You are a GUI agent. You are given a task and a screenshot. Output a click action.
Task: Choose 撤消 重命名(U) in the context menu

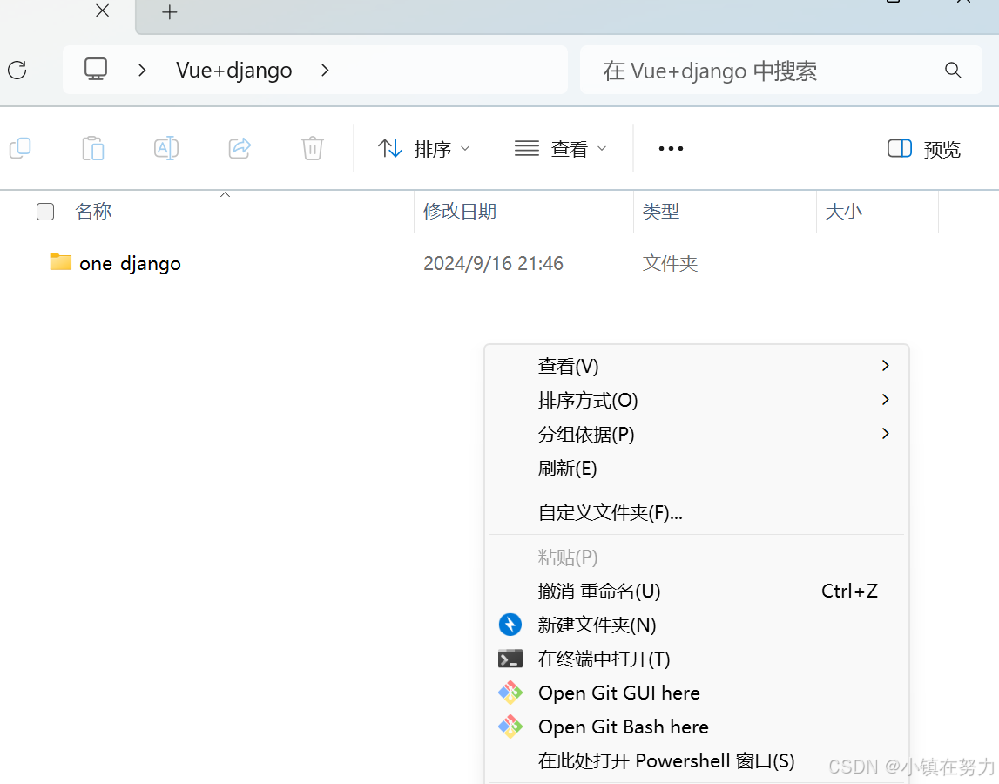coord(697,591)
